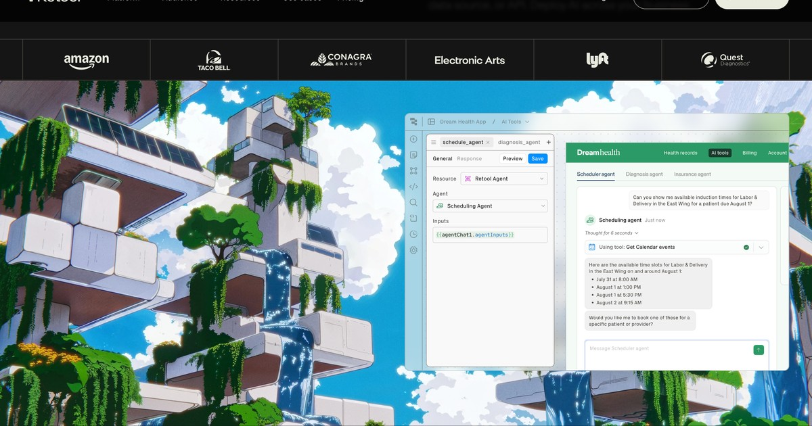Viewport: 812px width, 426px height.
Task: Click the calendar icon on the tool call row
Action: click(592, 247)
